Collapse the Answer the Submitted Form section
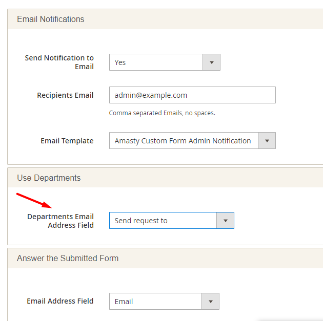Viewport: 323px width, 321px height. [x=165, y=258]
